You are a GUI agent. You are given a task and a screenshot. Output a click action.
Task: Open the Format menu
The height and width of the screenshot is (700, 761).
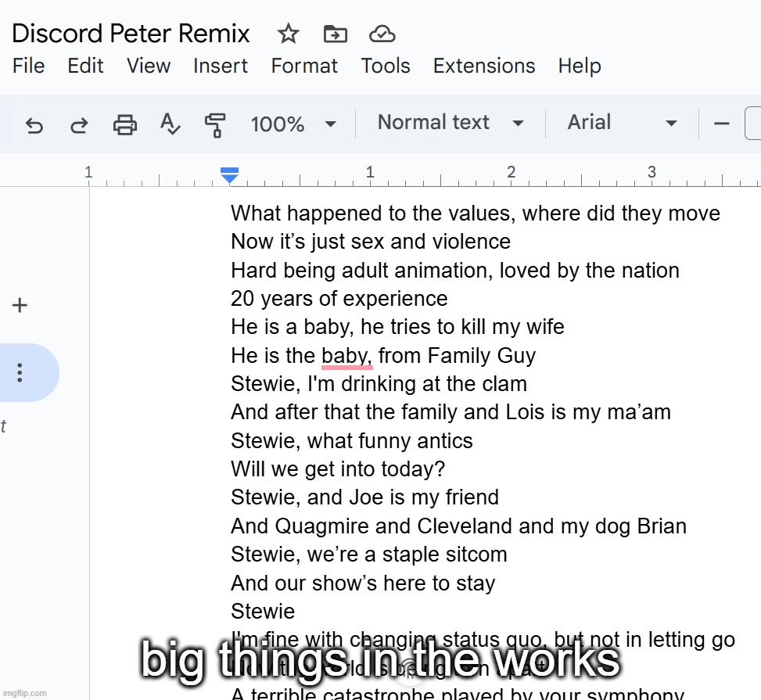pos(304,66)
